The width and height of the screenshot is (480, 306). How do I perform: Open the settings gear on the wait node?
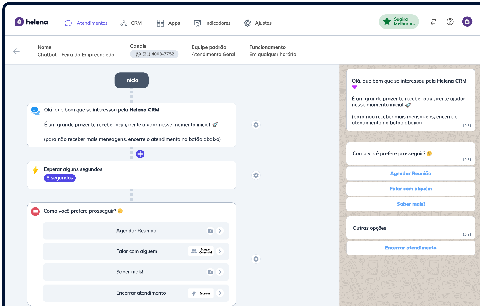pos(256,175)
